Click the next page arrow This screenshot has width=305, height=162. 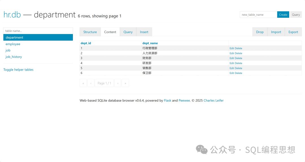click(118, 83)
